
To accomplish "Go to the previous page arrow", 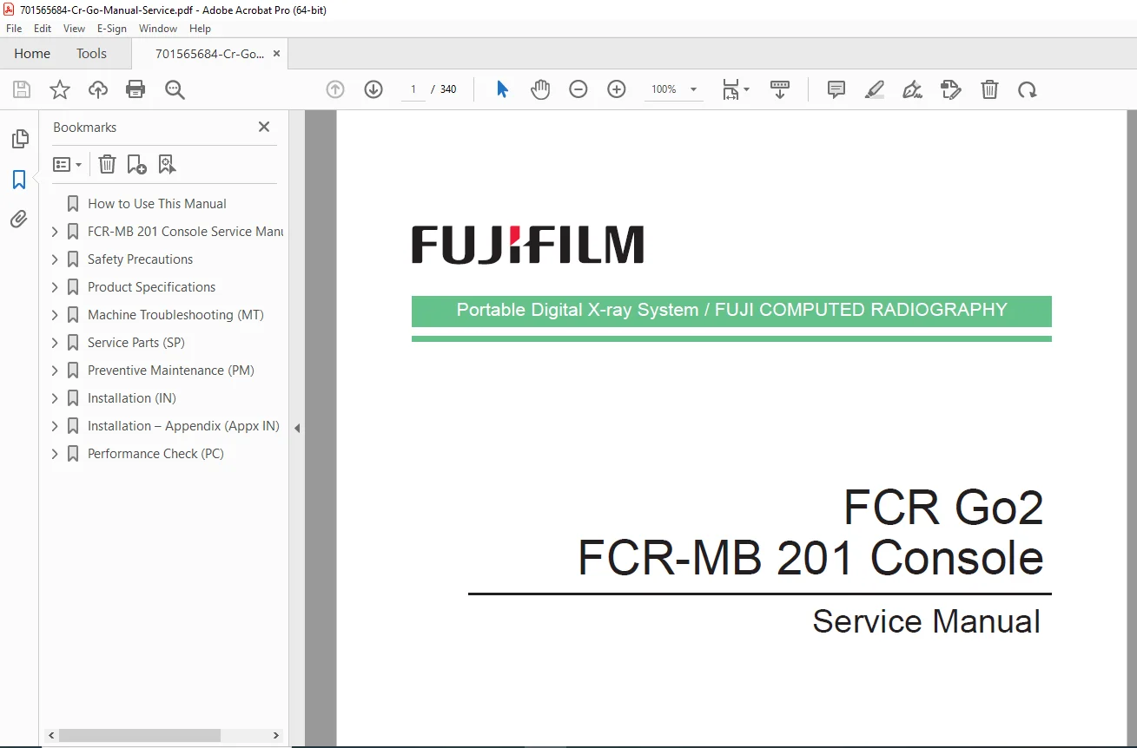I will 335,89.
